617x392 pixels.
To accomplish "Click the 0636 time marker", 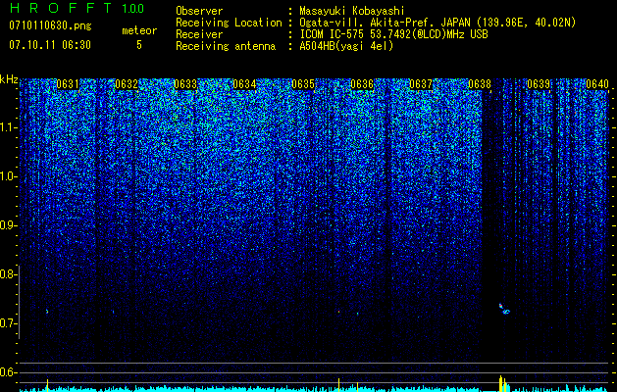I will [x=362, y=84].
